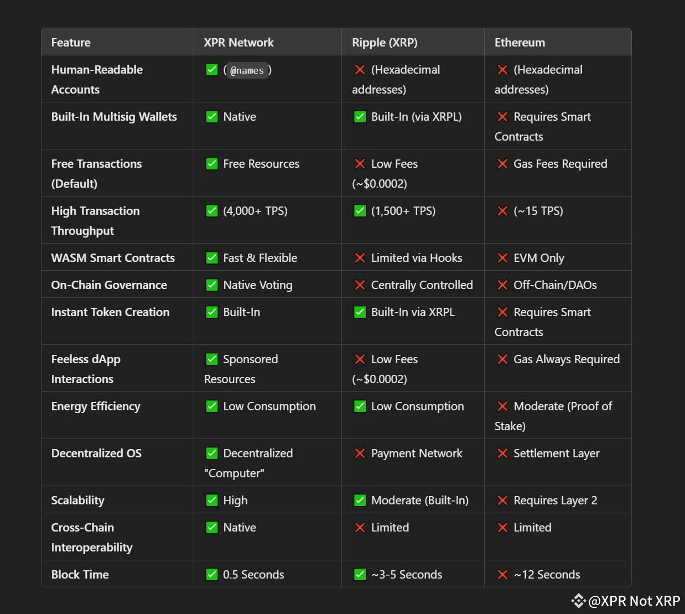Click the Ethereum column header
The width and height of the screenshot is (685, 614).
520,43
